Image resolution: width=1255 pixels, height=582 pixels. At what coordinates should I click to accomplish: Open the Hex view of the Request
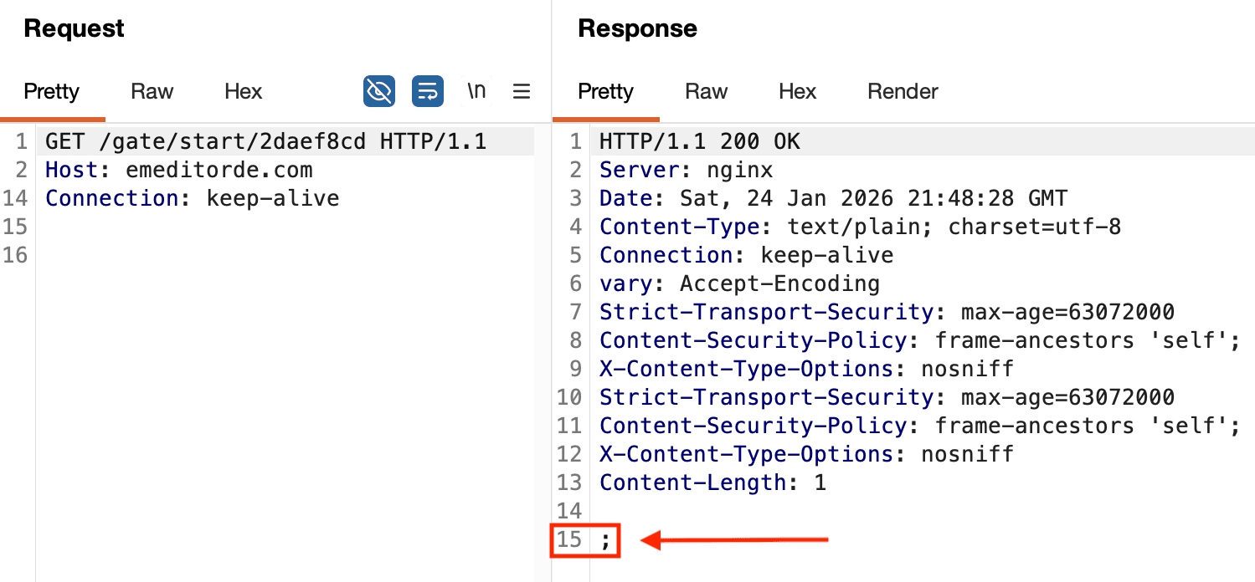click(x=243, y=91)
